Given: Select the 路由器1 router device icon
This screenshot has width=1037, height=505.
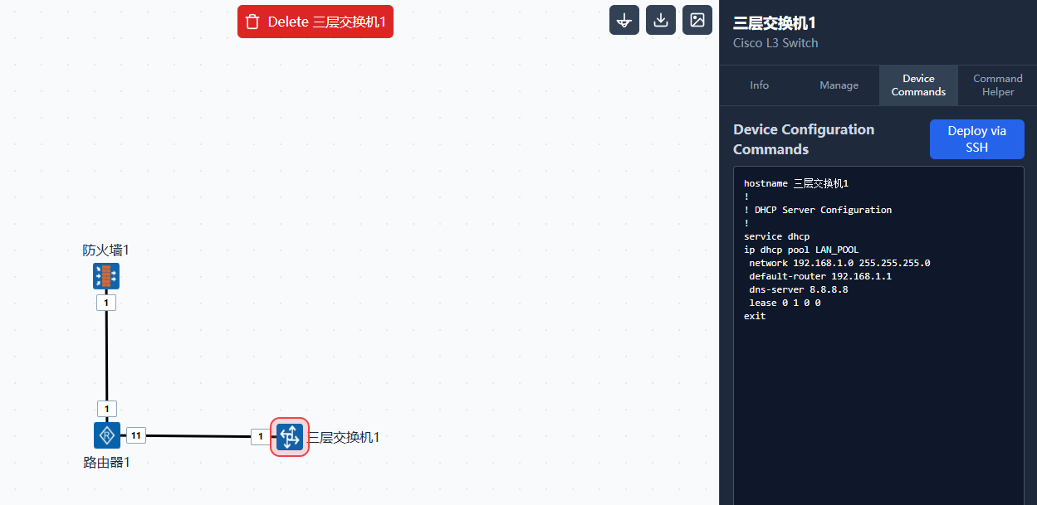Looking at the screenshot, I should coord(106,435).
